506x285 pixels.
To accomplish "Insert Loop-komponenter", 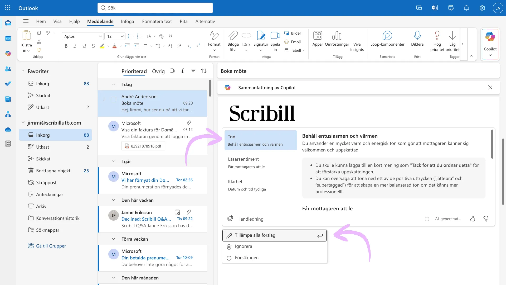I will 387,39.
